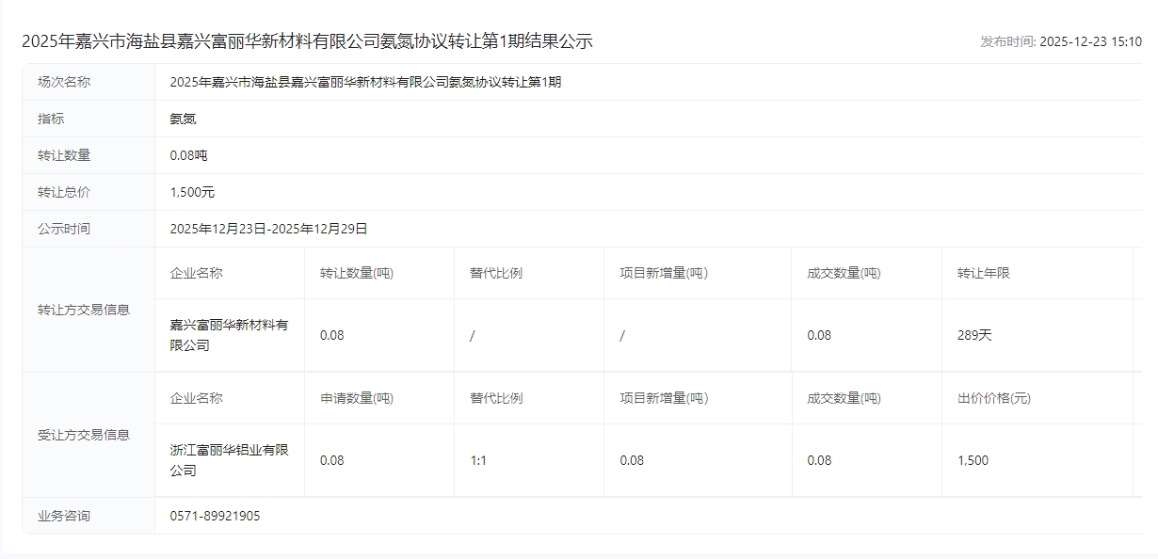1158x559 pixels.
Task: Click the 转让数量(吨) column header
Action: point(357,273)
